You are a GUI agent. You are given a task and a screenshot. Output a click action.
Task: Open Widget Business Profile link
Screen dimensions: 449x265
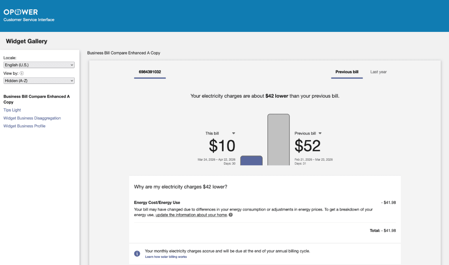click(24, 126)
